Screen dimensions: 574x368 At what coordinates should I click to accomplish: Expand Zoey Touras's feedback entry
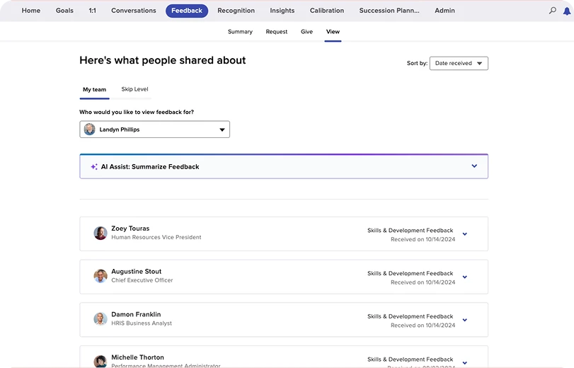(464, 234)
